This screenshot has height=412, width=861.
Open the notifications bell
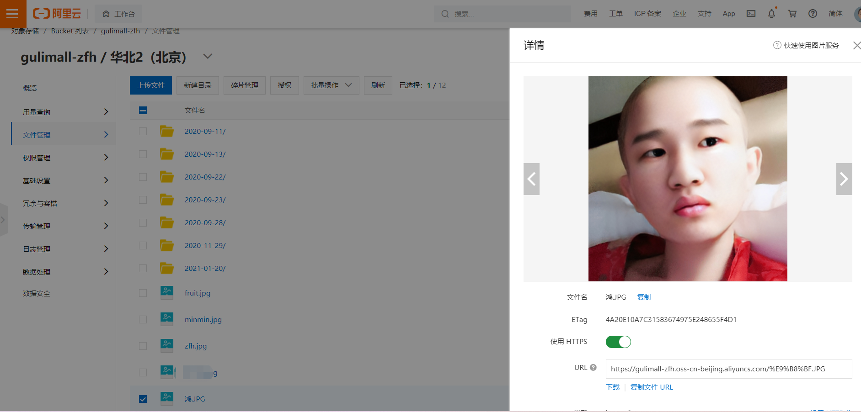(771, 14)
